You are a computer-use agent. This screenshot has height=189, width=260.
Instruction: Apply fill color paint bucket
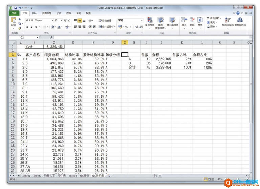coord(52,27)
